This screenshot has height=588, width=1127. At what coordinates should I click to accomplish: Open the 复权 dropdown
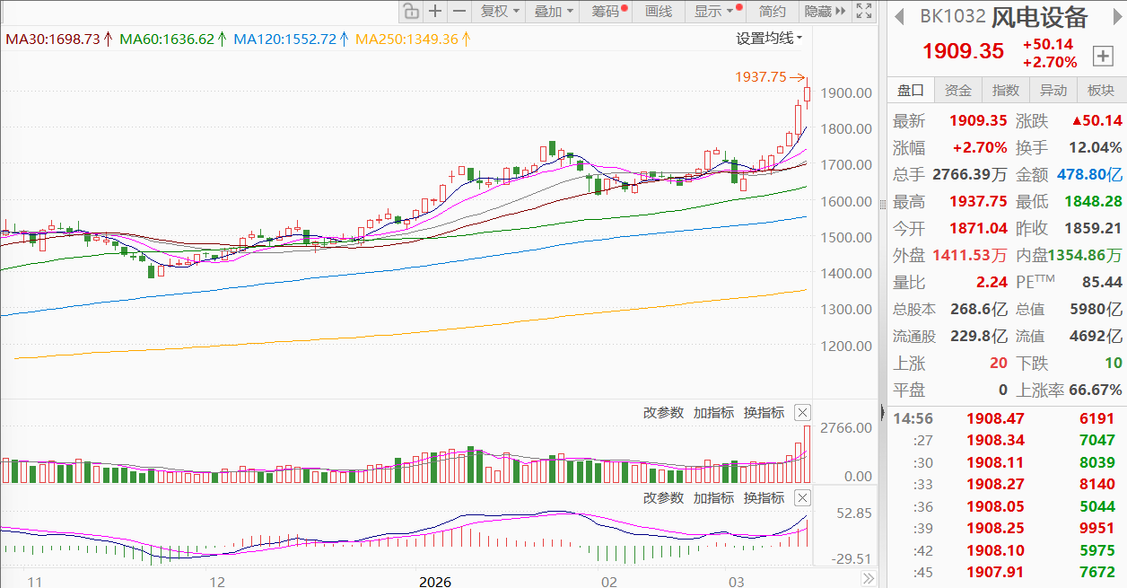(x=499, y=12)
